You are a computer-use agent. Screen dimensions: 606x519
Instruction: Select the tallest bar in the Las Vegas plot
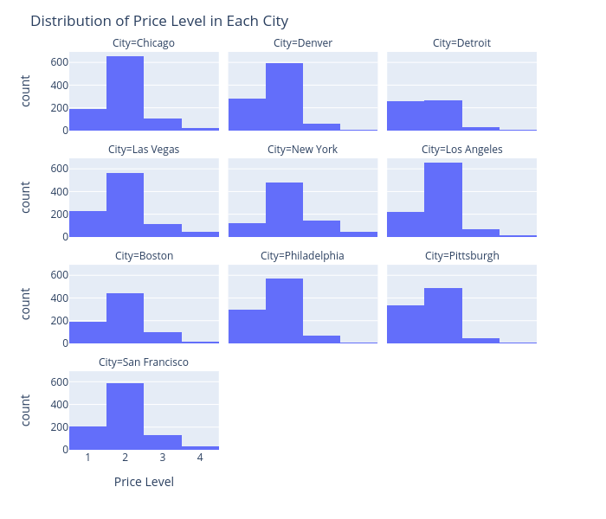(x=125, y=204)
